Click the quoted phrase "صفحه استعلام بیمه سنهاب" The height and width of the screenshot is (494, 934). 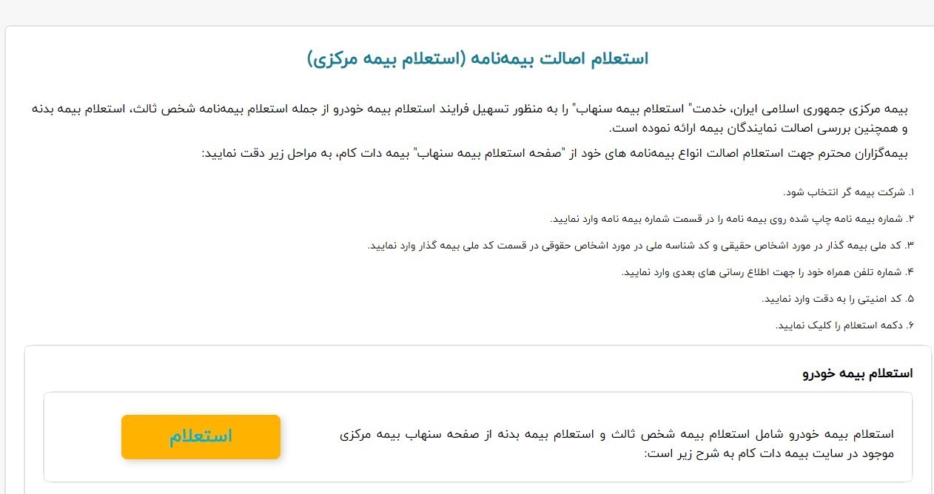491,154
